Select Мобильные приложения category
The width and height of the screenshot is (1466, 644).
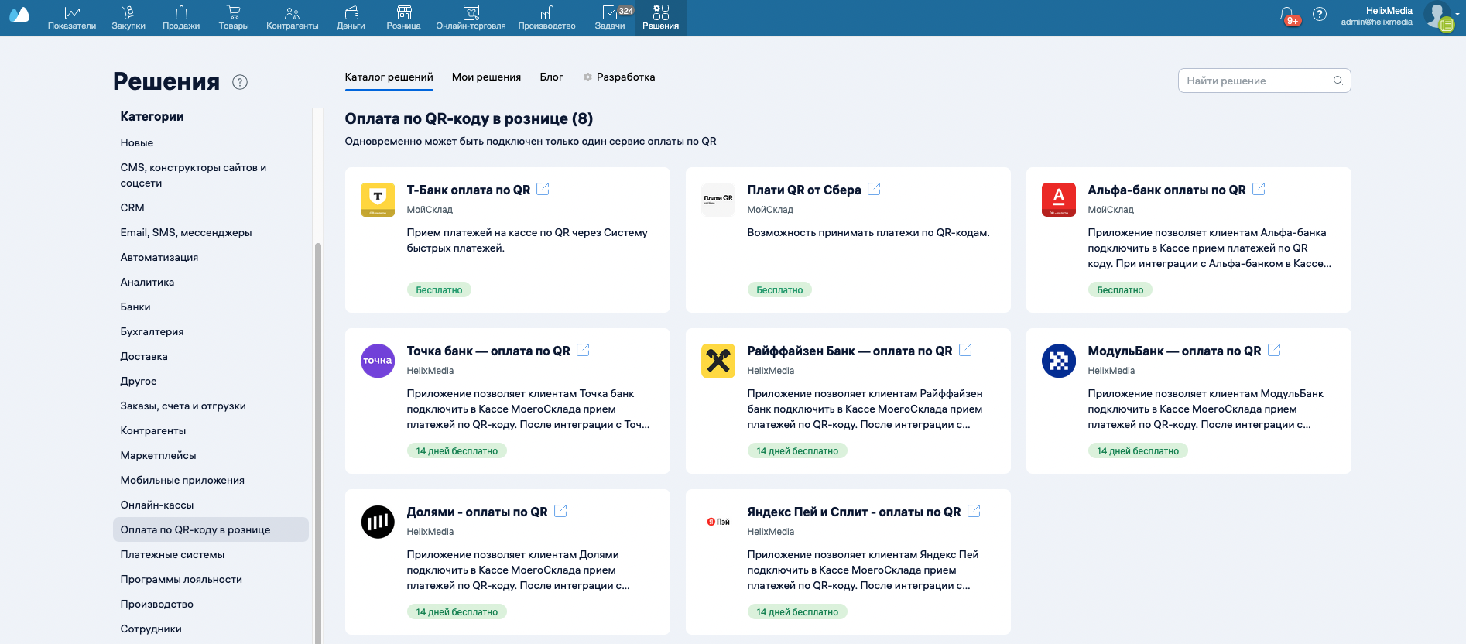pyautogui.click(x=183, y=481)
